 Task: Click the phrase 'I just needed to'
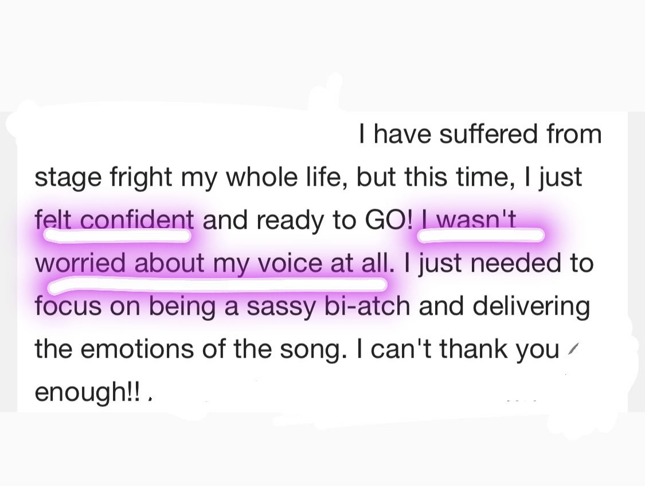(499, 263)
